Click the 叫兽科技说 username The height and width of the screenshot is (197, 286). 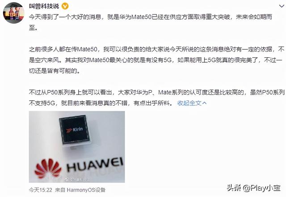tap(44, 6)
